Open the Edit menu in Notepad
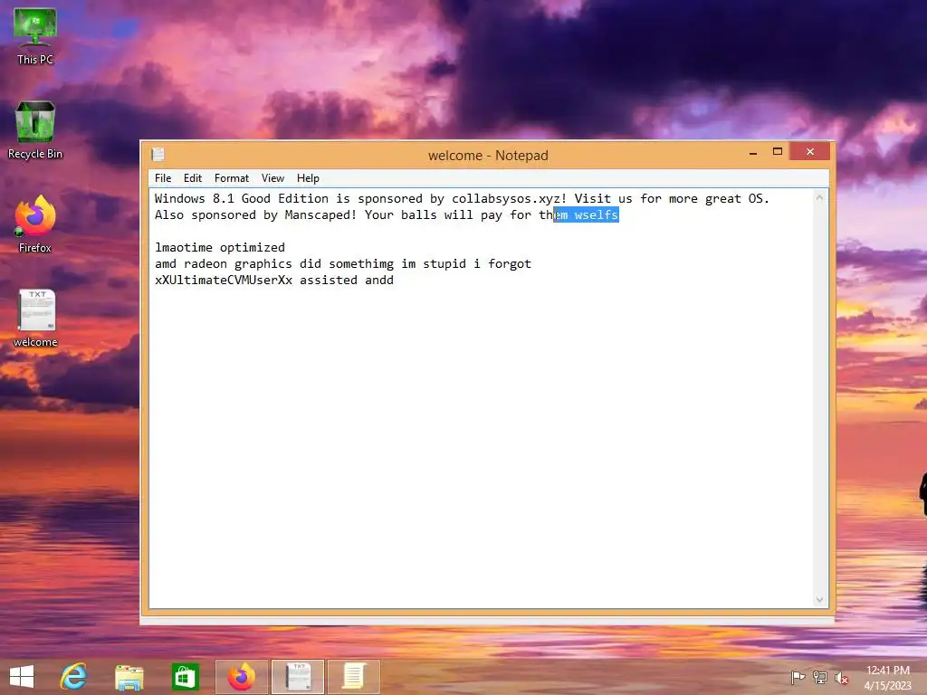 (x=193, y=178)
